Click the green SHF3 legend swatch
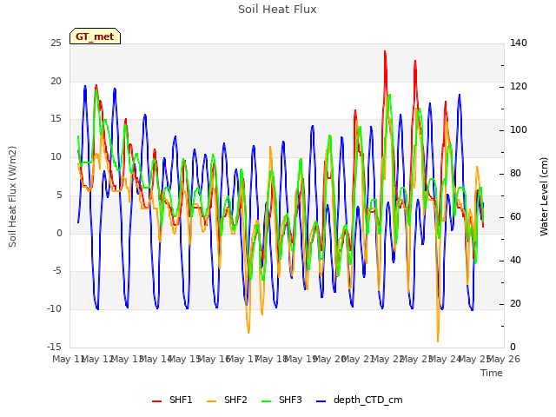The height and width of the screenshot is (417, 556). 266,401
